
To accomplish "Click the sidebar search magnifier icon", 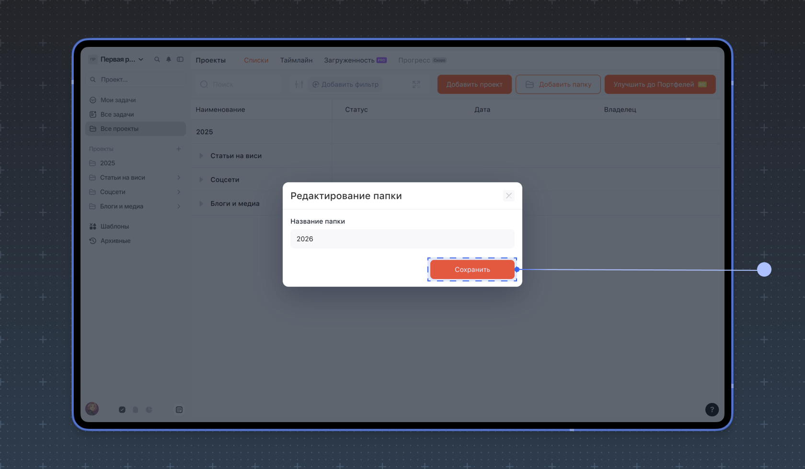I will tap(157, 59).
